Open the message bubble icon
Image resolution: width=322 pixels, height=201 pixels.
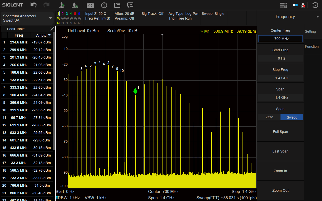point(130,5)
